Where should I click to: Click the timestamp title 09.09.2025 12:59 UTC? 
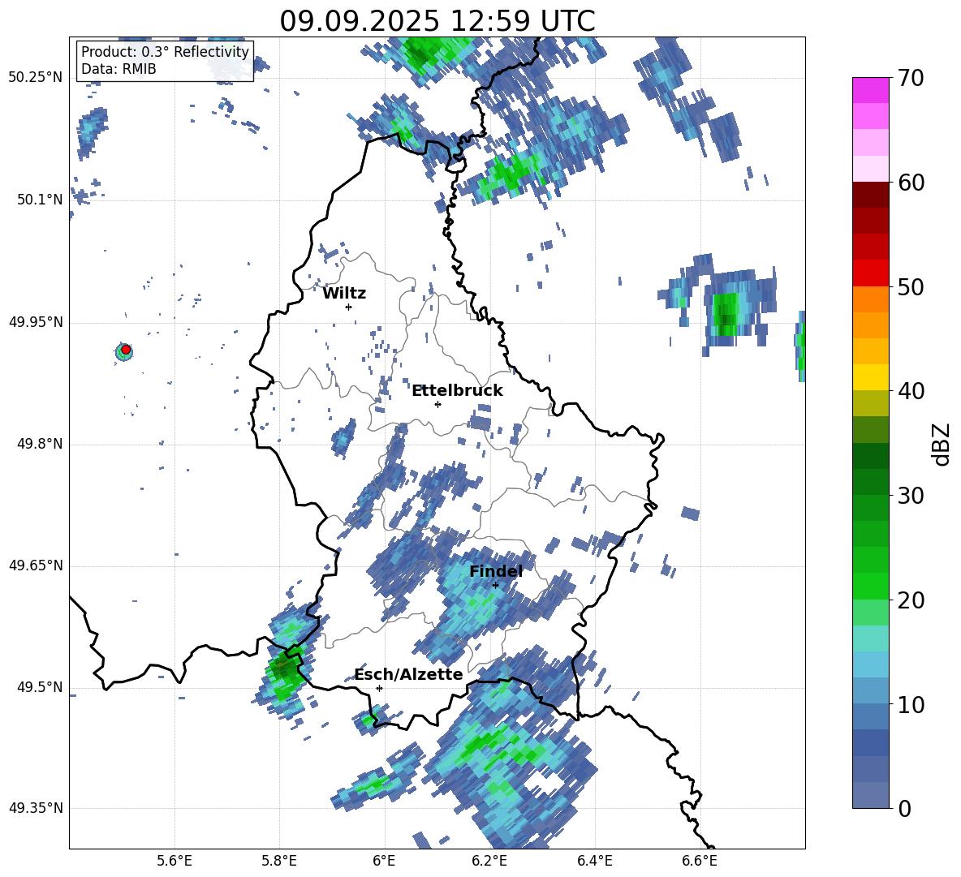[437, 21]
